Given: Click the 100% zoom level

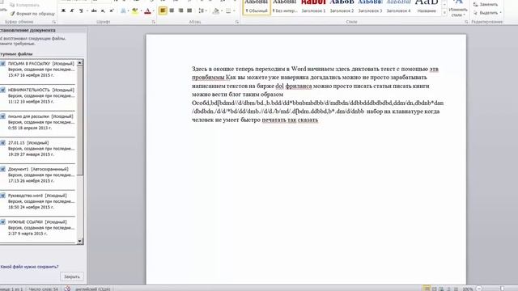Looking at the screenshot, I should (468, 289).
